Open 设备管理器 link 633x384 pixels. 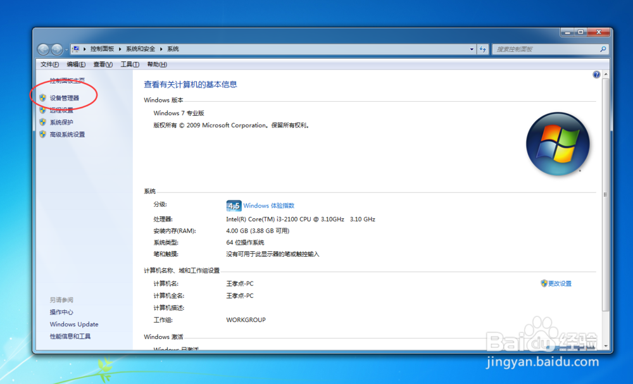pyautogui.click(x=65, y=97)
